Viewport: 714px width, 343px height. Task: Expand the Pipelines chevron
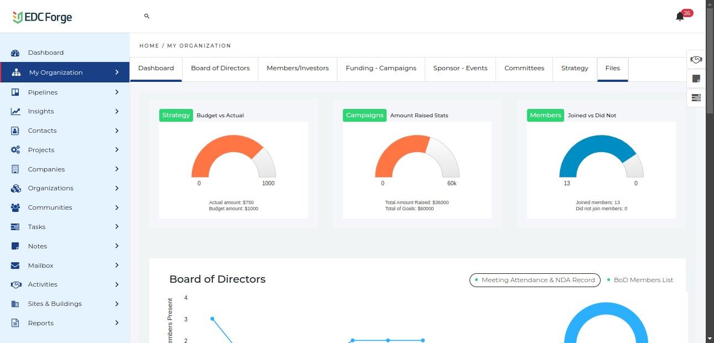click(x=117, y=92)
